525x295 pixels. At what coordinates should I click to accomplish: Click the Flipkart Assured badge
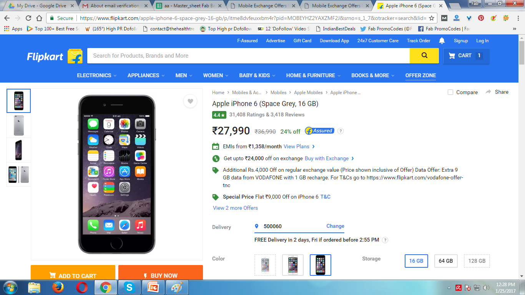319,131
